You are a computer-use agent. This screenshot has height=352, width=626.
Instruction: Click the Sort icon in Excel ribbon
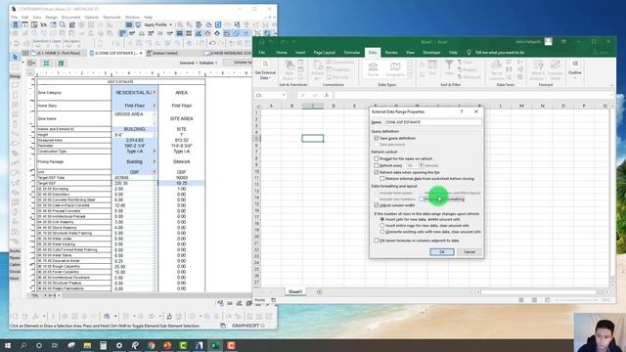(x=432, y=67)
